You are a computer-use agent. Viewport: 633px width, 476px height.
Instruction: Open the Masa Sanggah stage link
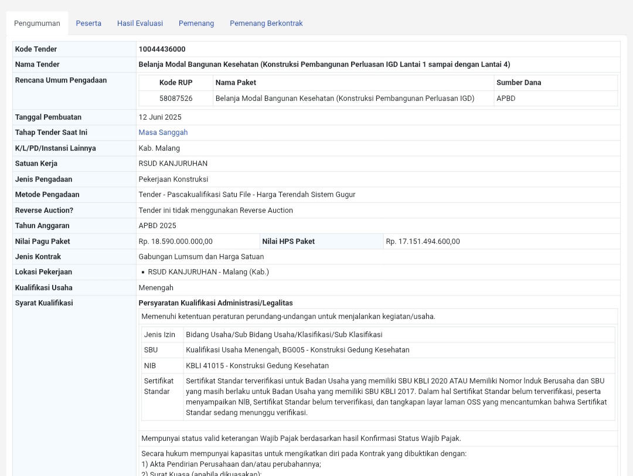163,132
